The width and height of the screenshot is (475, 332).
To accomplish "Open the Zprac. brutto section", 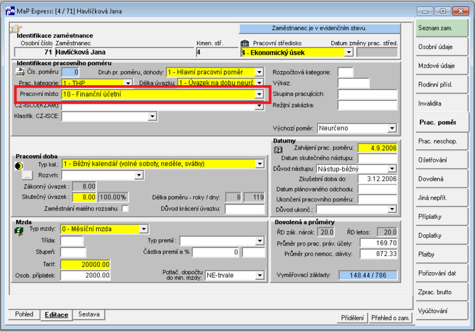I will [x=442, y=292].
